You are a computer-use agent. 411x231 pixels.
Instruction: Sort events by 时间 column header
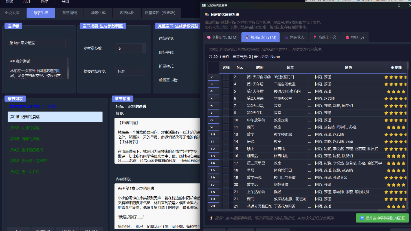pyautogui.click(x=260, y=67)
